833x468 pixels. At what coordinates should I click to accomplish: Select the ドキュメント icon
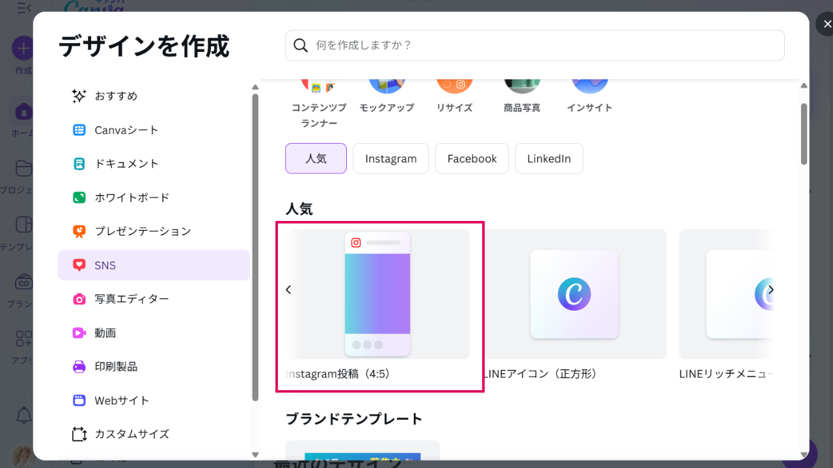pos(79,164)
